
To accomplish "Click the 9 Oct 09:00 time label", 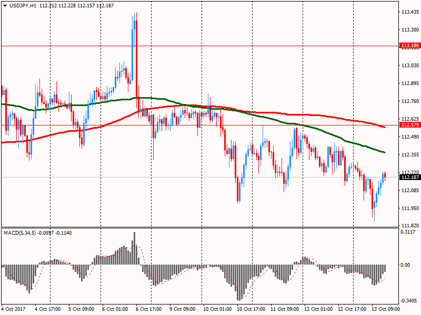I will pyautogui.click(x=183, y=309).
